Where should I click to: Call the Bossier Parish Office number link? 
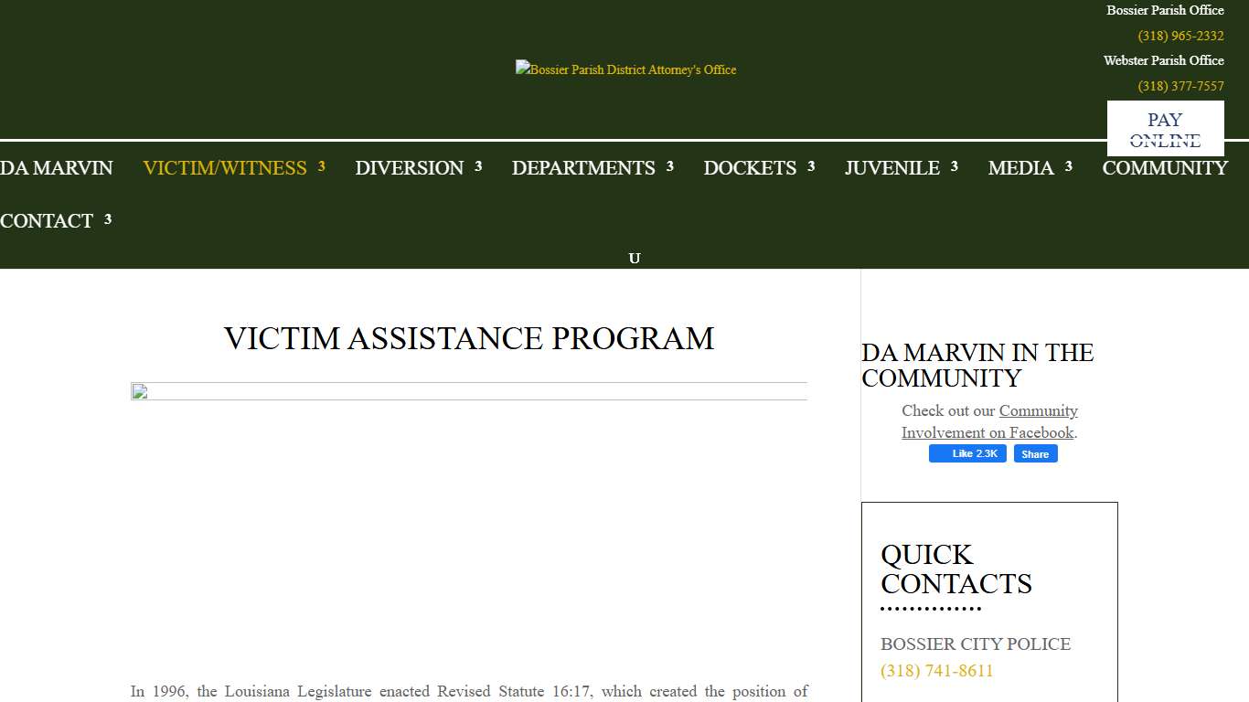(1180, 36)
